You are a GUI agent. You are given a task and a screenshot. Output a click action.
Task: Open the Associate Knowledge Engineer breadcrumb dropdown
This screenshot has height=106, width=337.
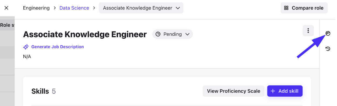point(141,8)
